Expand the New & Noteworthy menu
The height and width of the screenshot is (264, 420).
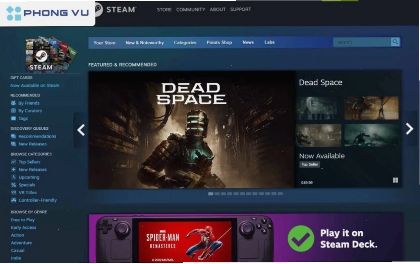(145, 43)
